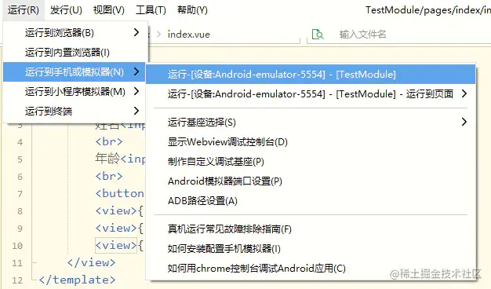
Task: Open 真机运行常见故障排除指南(F)
Action: [311, 229]
